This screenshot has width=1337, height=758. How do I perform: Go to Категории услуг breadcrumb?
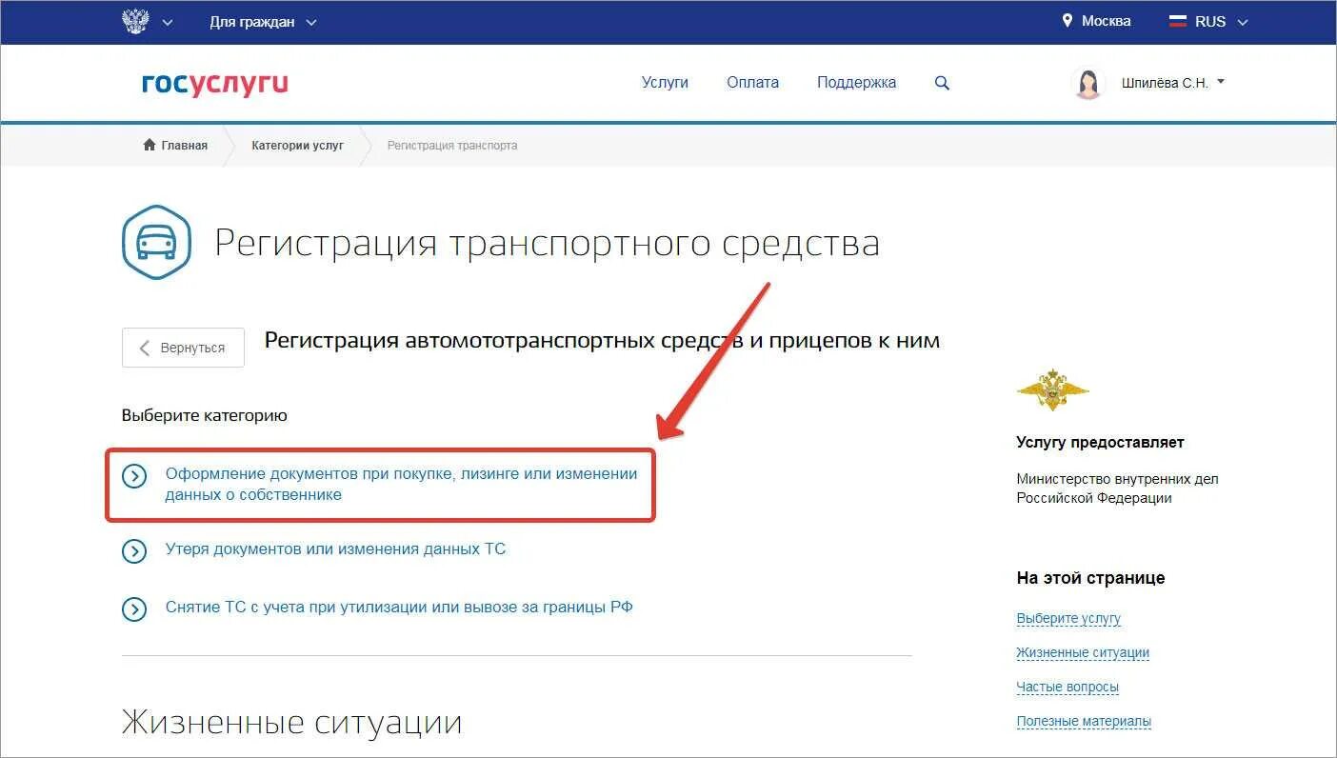(x=297, y=146)
